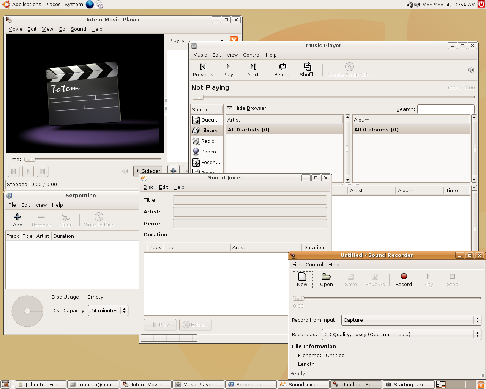The width and height of the screenshot is (486, 389).
Task: Switch to Serpentine in the taskbar
Action: 251,384
